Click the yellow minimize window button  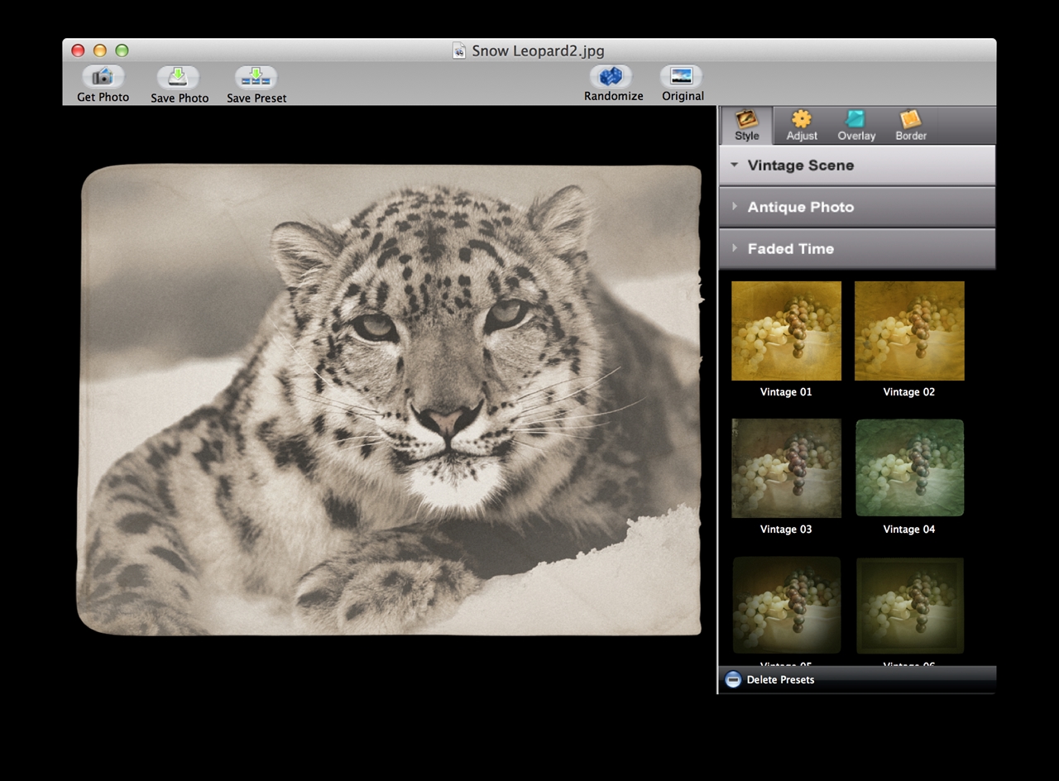pyautogui.click(x=100, y=50)
